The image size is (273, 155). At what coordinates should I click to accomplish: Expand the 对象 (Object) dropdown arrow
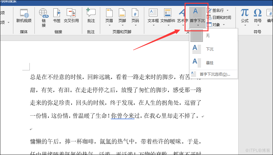tap(223, 25)
